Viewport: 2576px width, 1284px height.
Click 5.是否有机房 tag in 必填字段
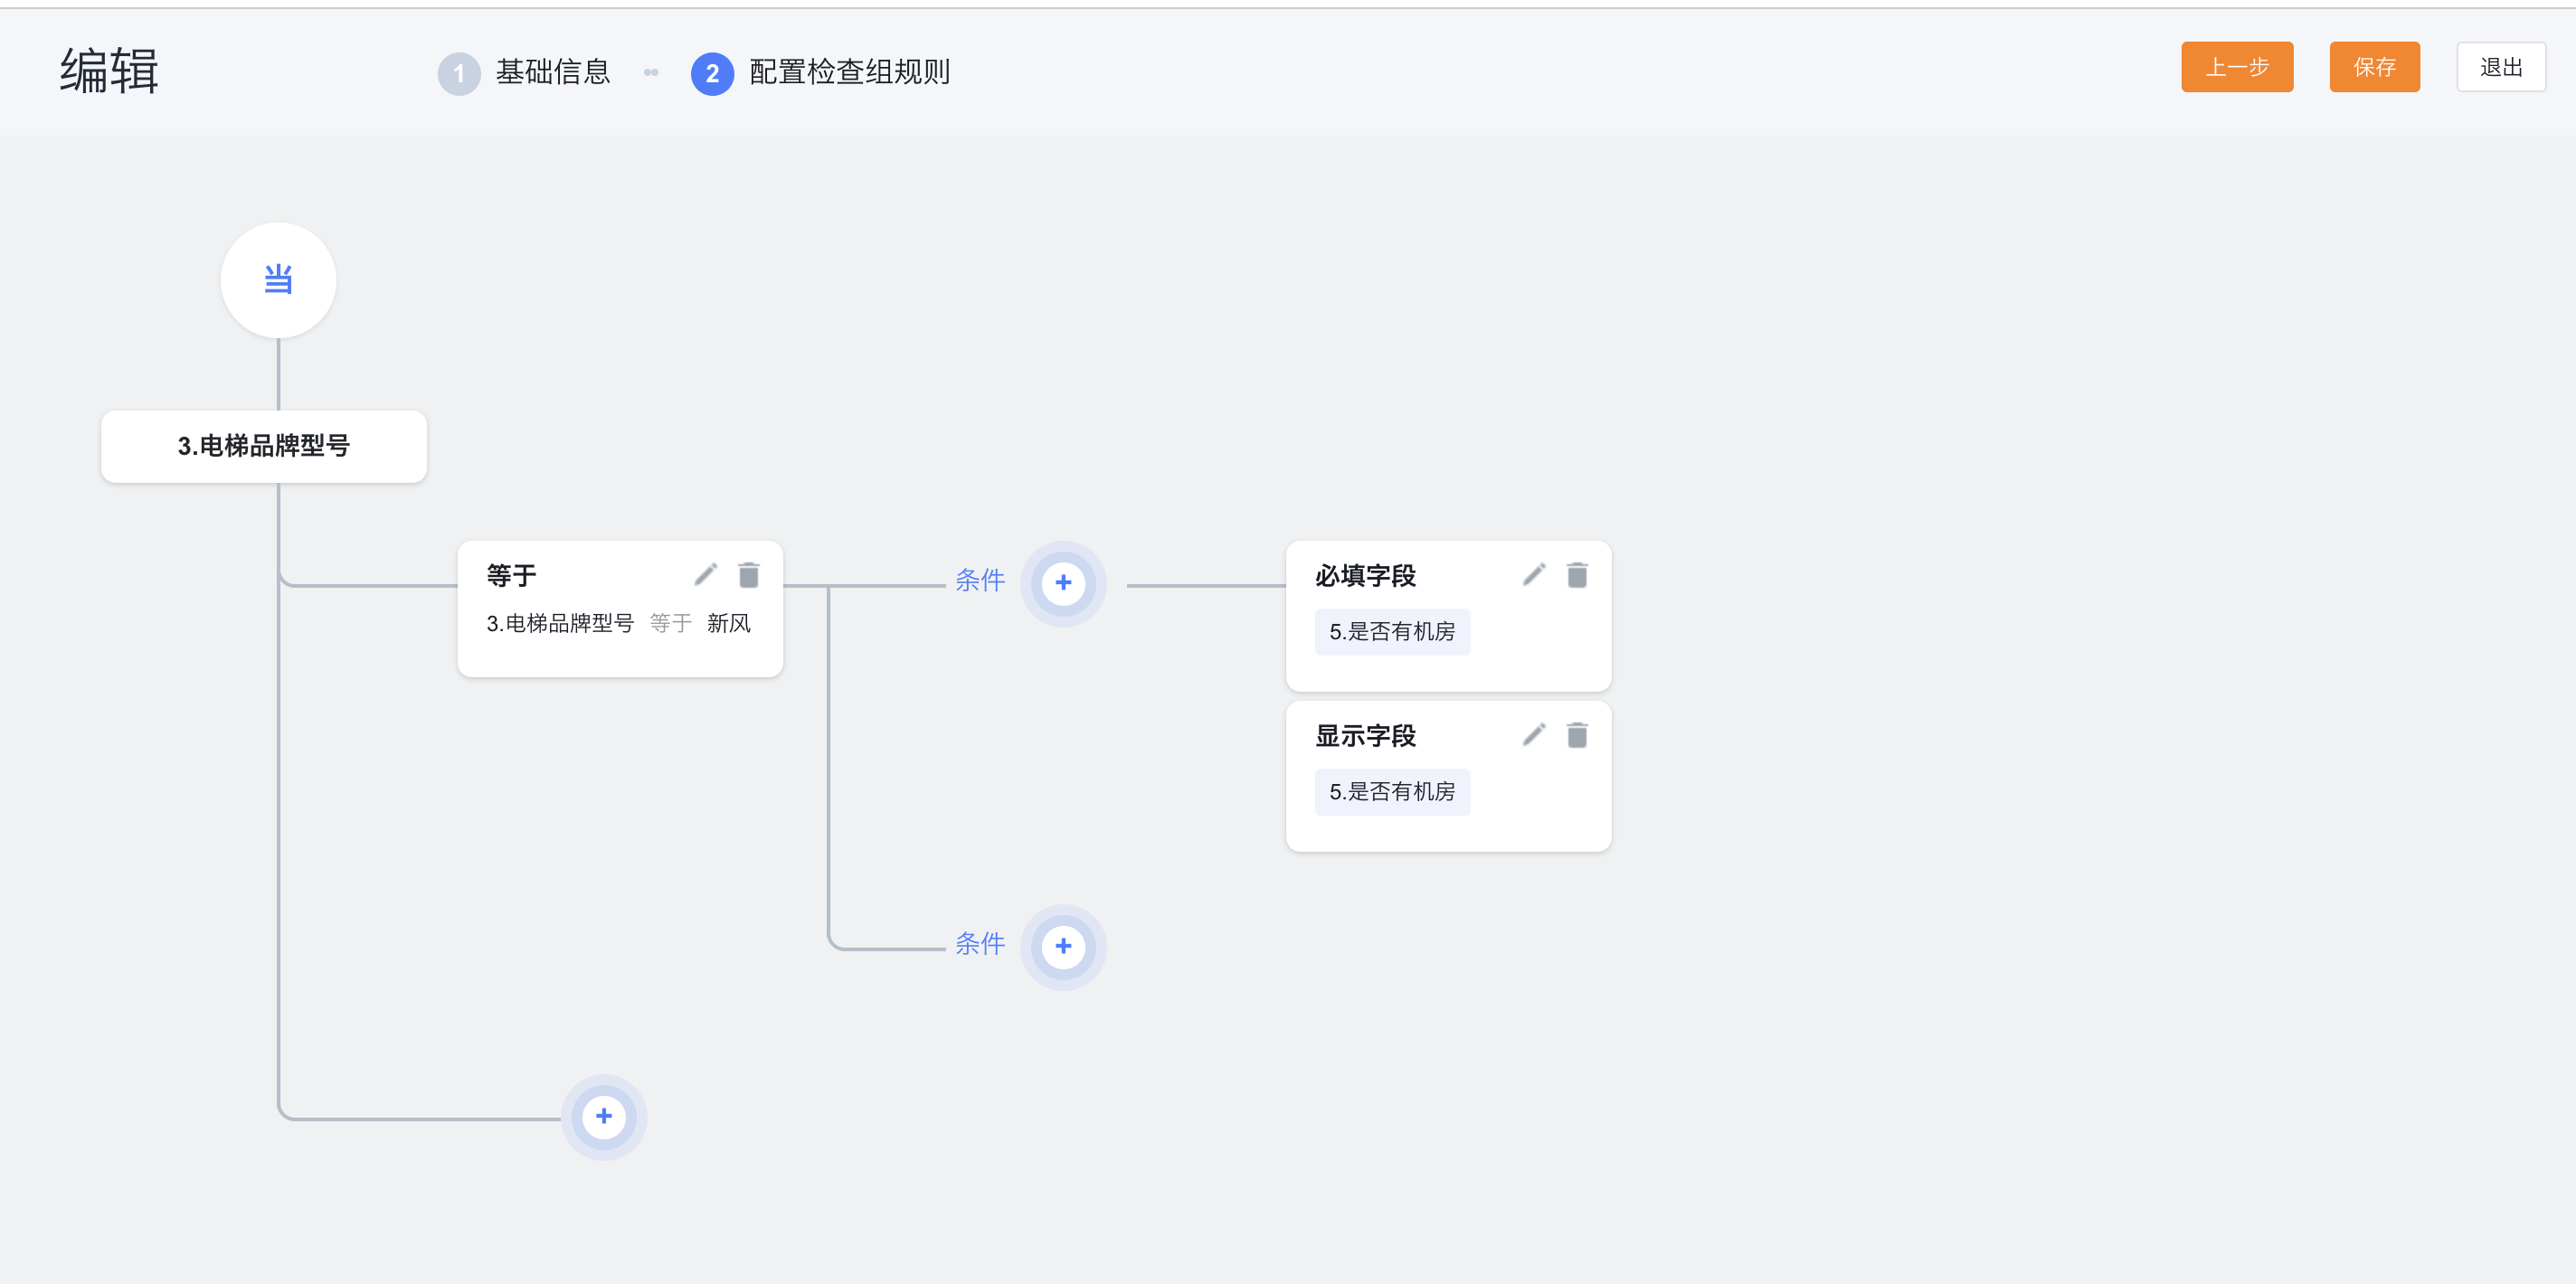1392,632
